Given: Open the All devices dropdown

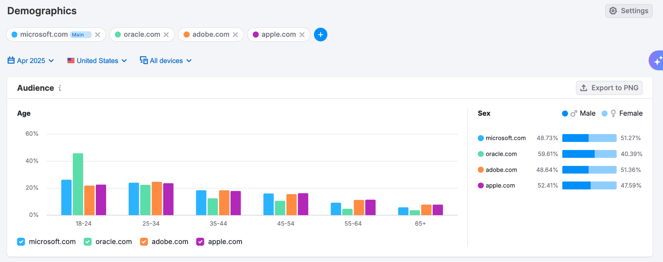Looking at the screenshot, I should click(166, 61).
